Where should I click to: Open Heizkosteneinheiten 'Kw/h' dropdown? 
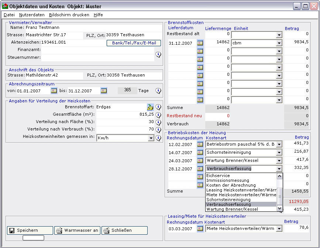pos(151,138)
